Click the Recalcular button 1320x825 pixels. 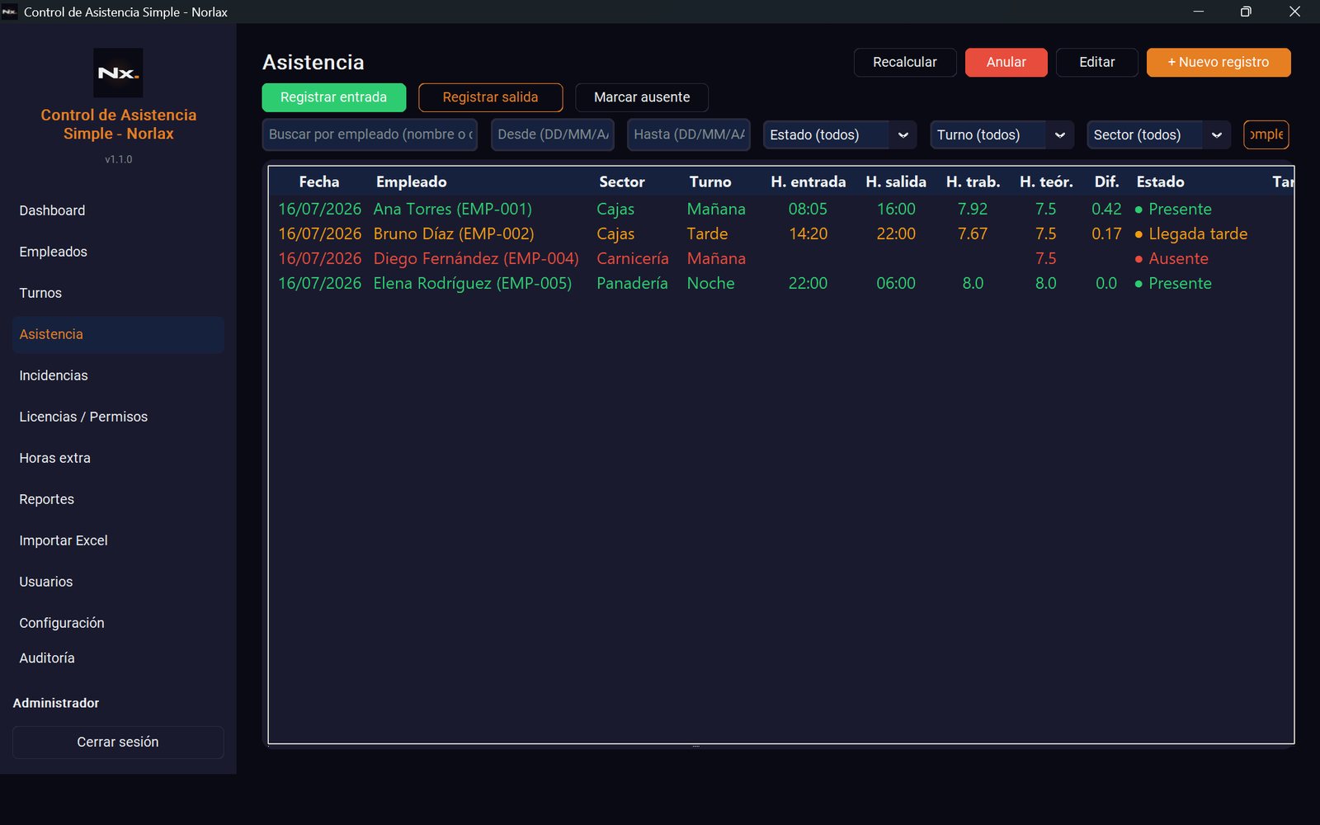pos(905,63)
